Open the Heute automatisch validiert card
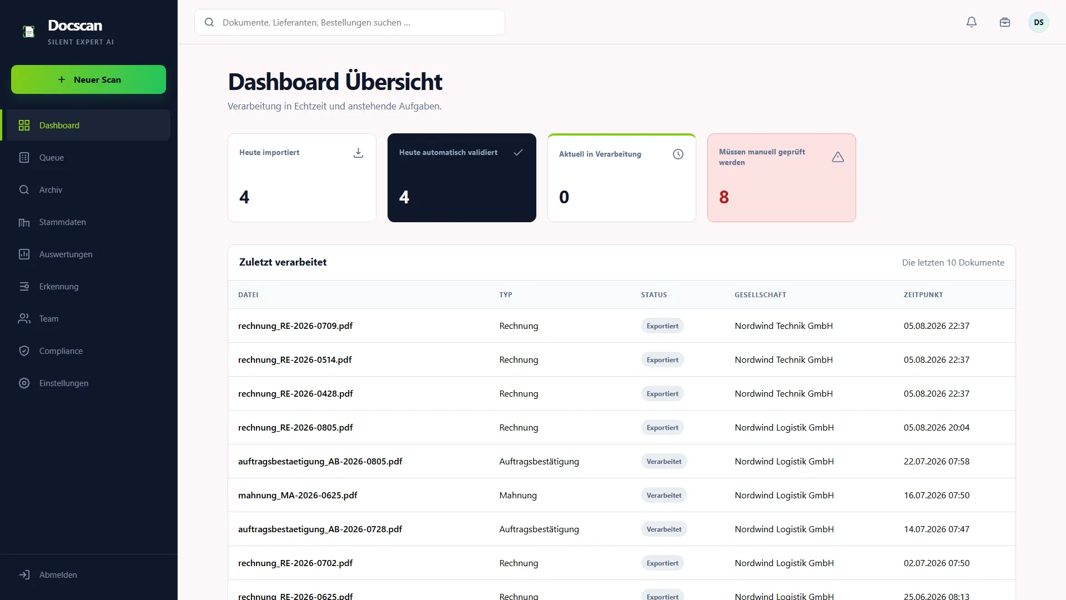This screenshot has width=1066, height=600. (462, 178)
